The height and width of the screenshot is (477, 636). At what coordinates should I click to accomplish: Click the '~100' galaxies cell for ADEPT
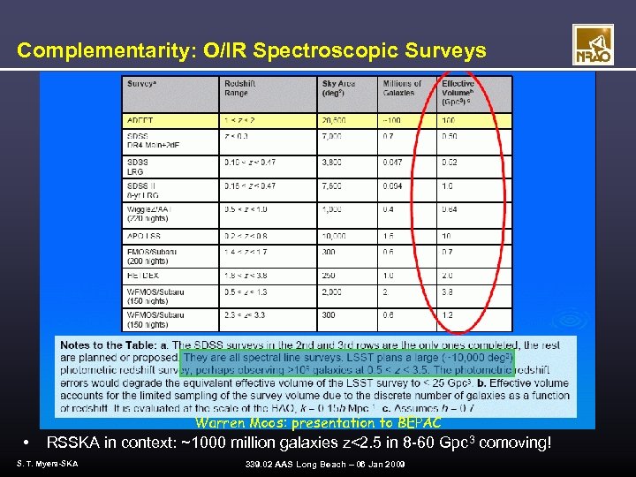407,121
